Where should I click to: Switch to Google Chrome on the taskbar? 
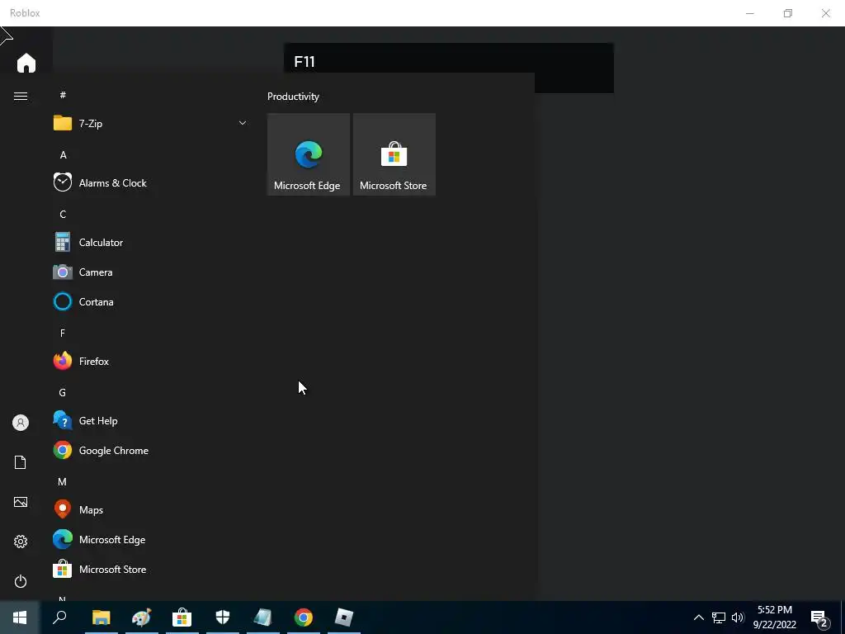point(304,617)
